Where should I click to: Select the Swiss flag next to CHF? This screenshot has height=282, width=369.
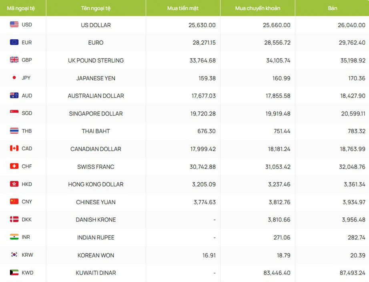14,166
